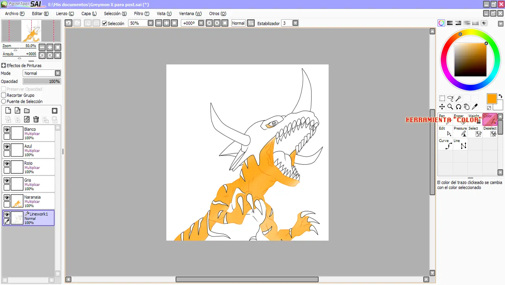
Task: Create a new linework layer
Action: (x=17, y=111)
